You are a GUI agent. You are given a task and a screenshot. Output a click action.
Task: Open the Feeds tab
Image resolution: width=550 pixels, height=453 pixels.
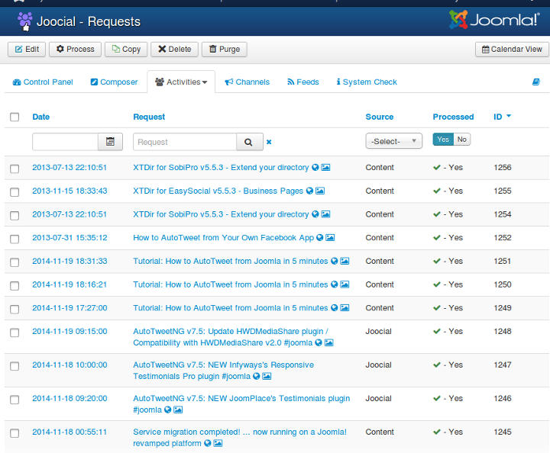coord(303,82)
